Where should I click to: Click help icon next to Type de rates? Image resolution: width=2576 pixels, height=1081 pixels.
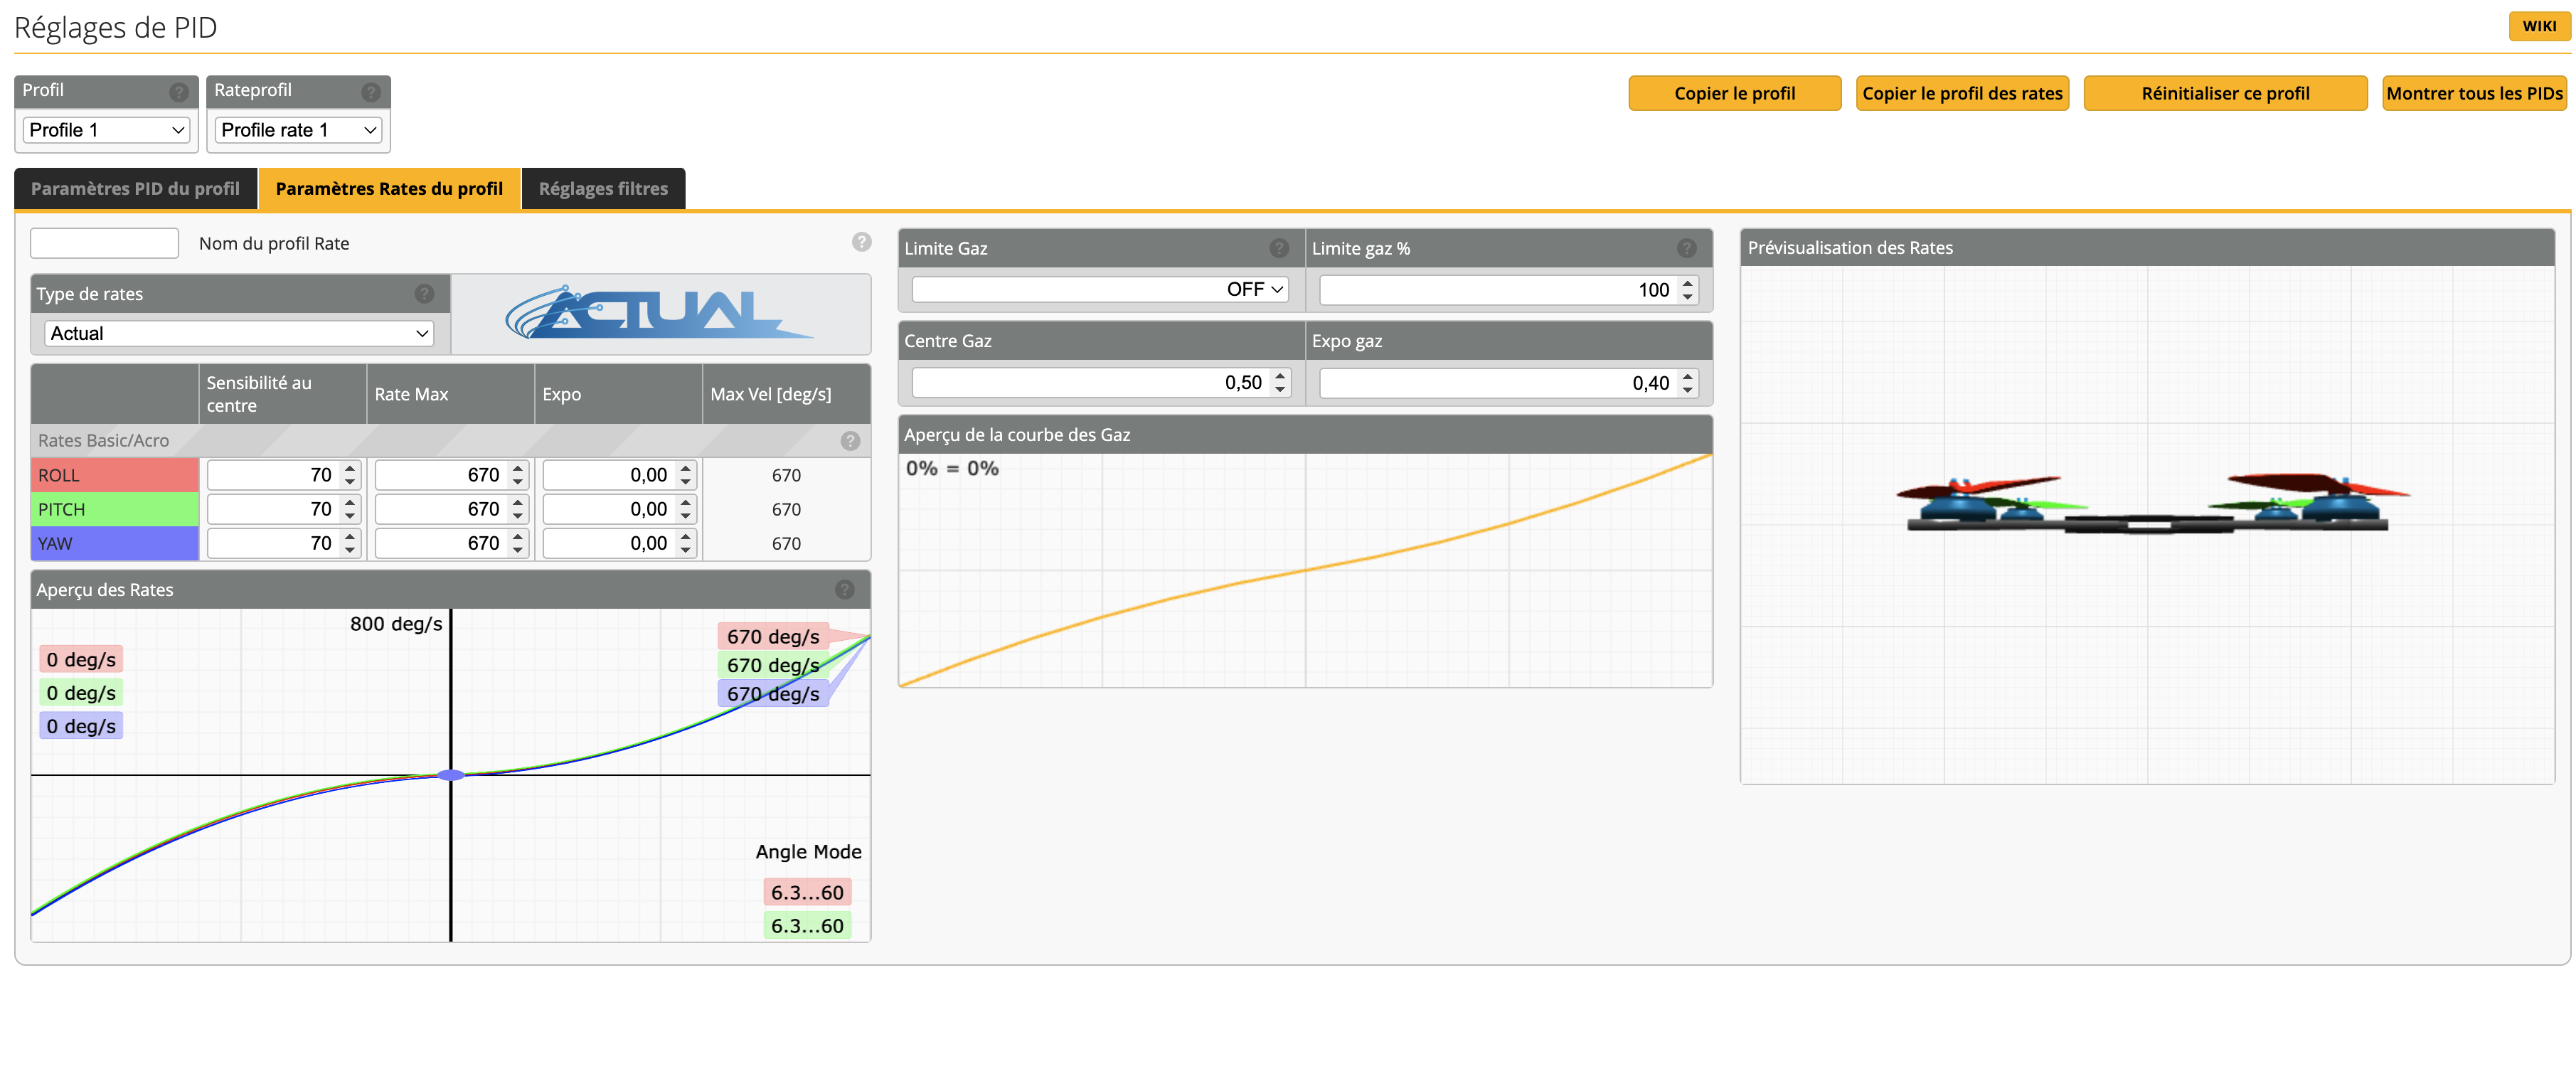point(424,293)
